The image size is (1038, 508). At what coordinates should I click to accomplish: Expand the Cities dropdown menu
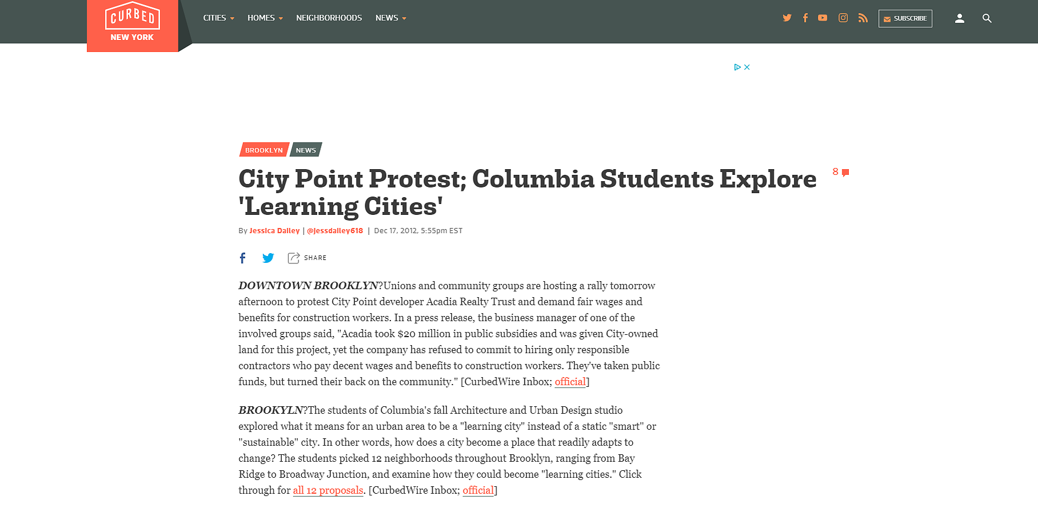tap(219, 18)
